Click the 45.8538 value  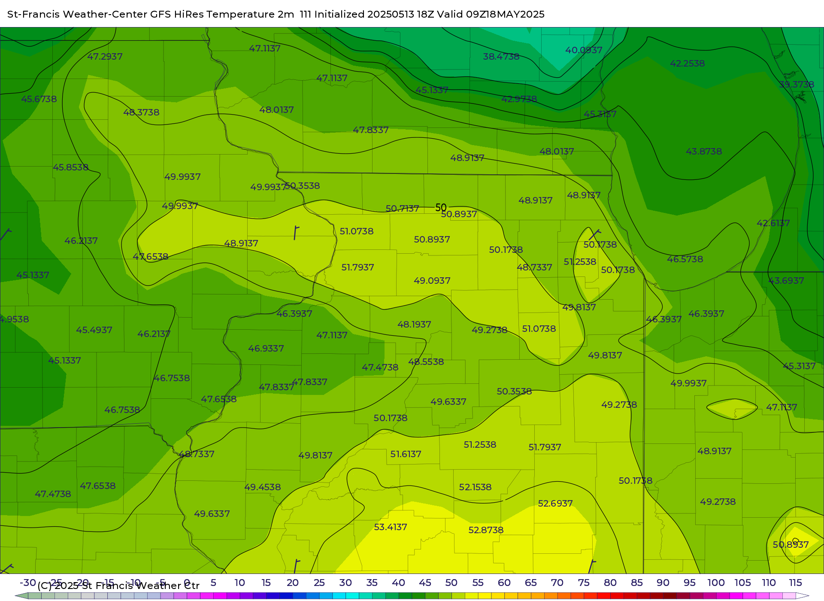point(71,167)
